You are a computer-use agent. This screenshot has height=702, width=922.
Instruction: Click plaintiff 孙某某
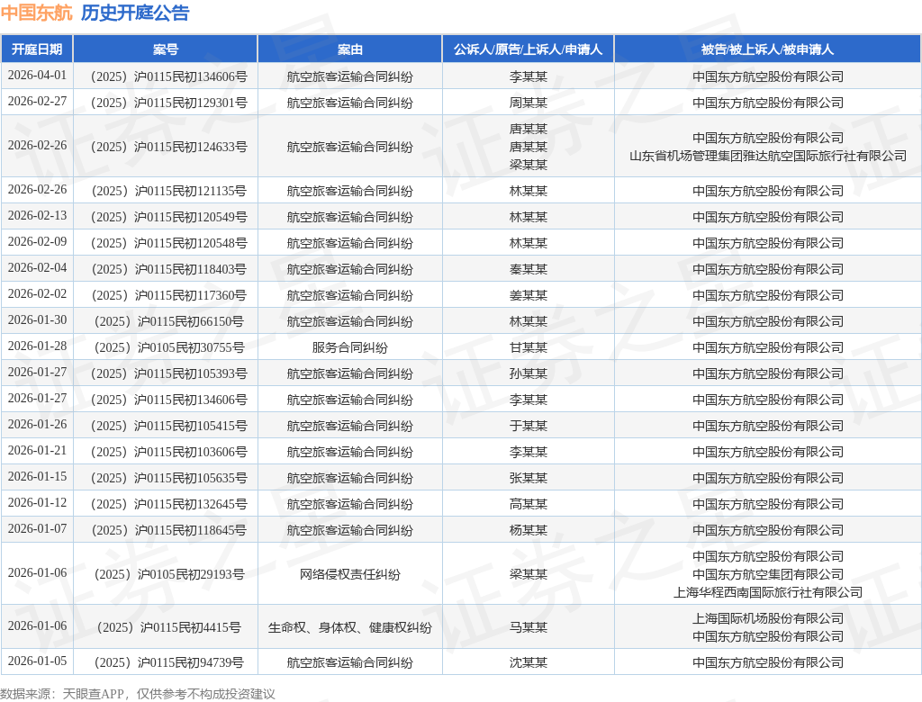(528, 373)
